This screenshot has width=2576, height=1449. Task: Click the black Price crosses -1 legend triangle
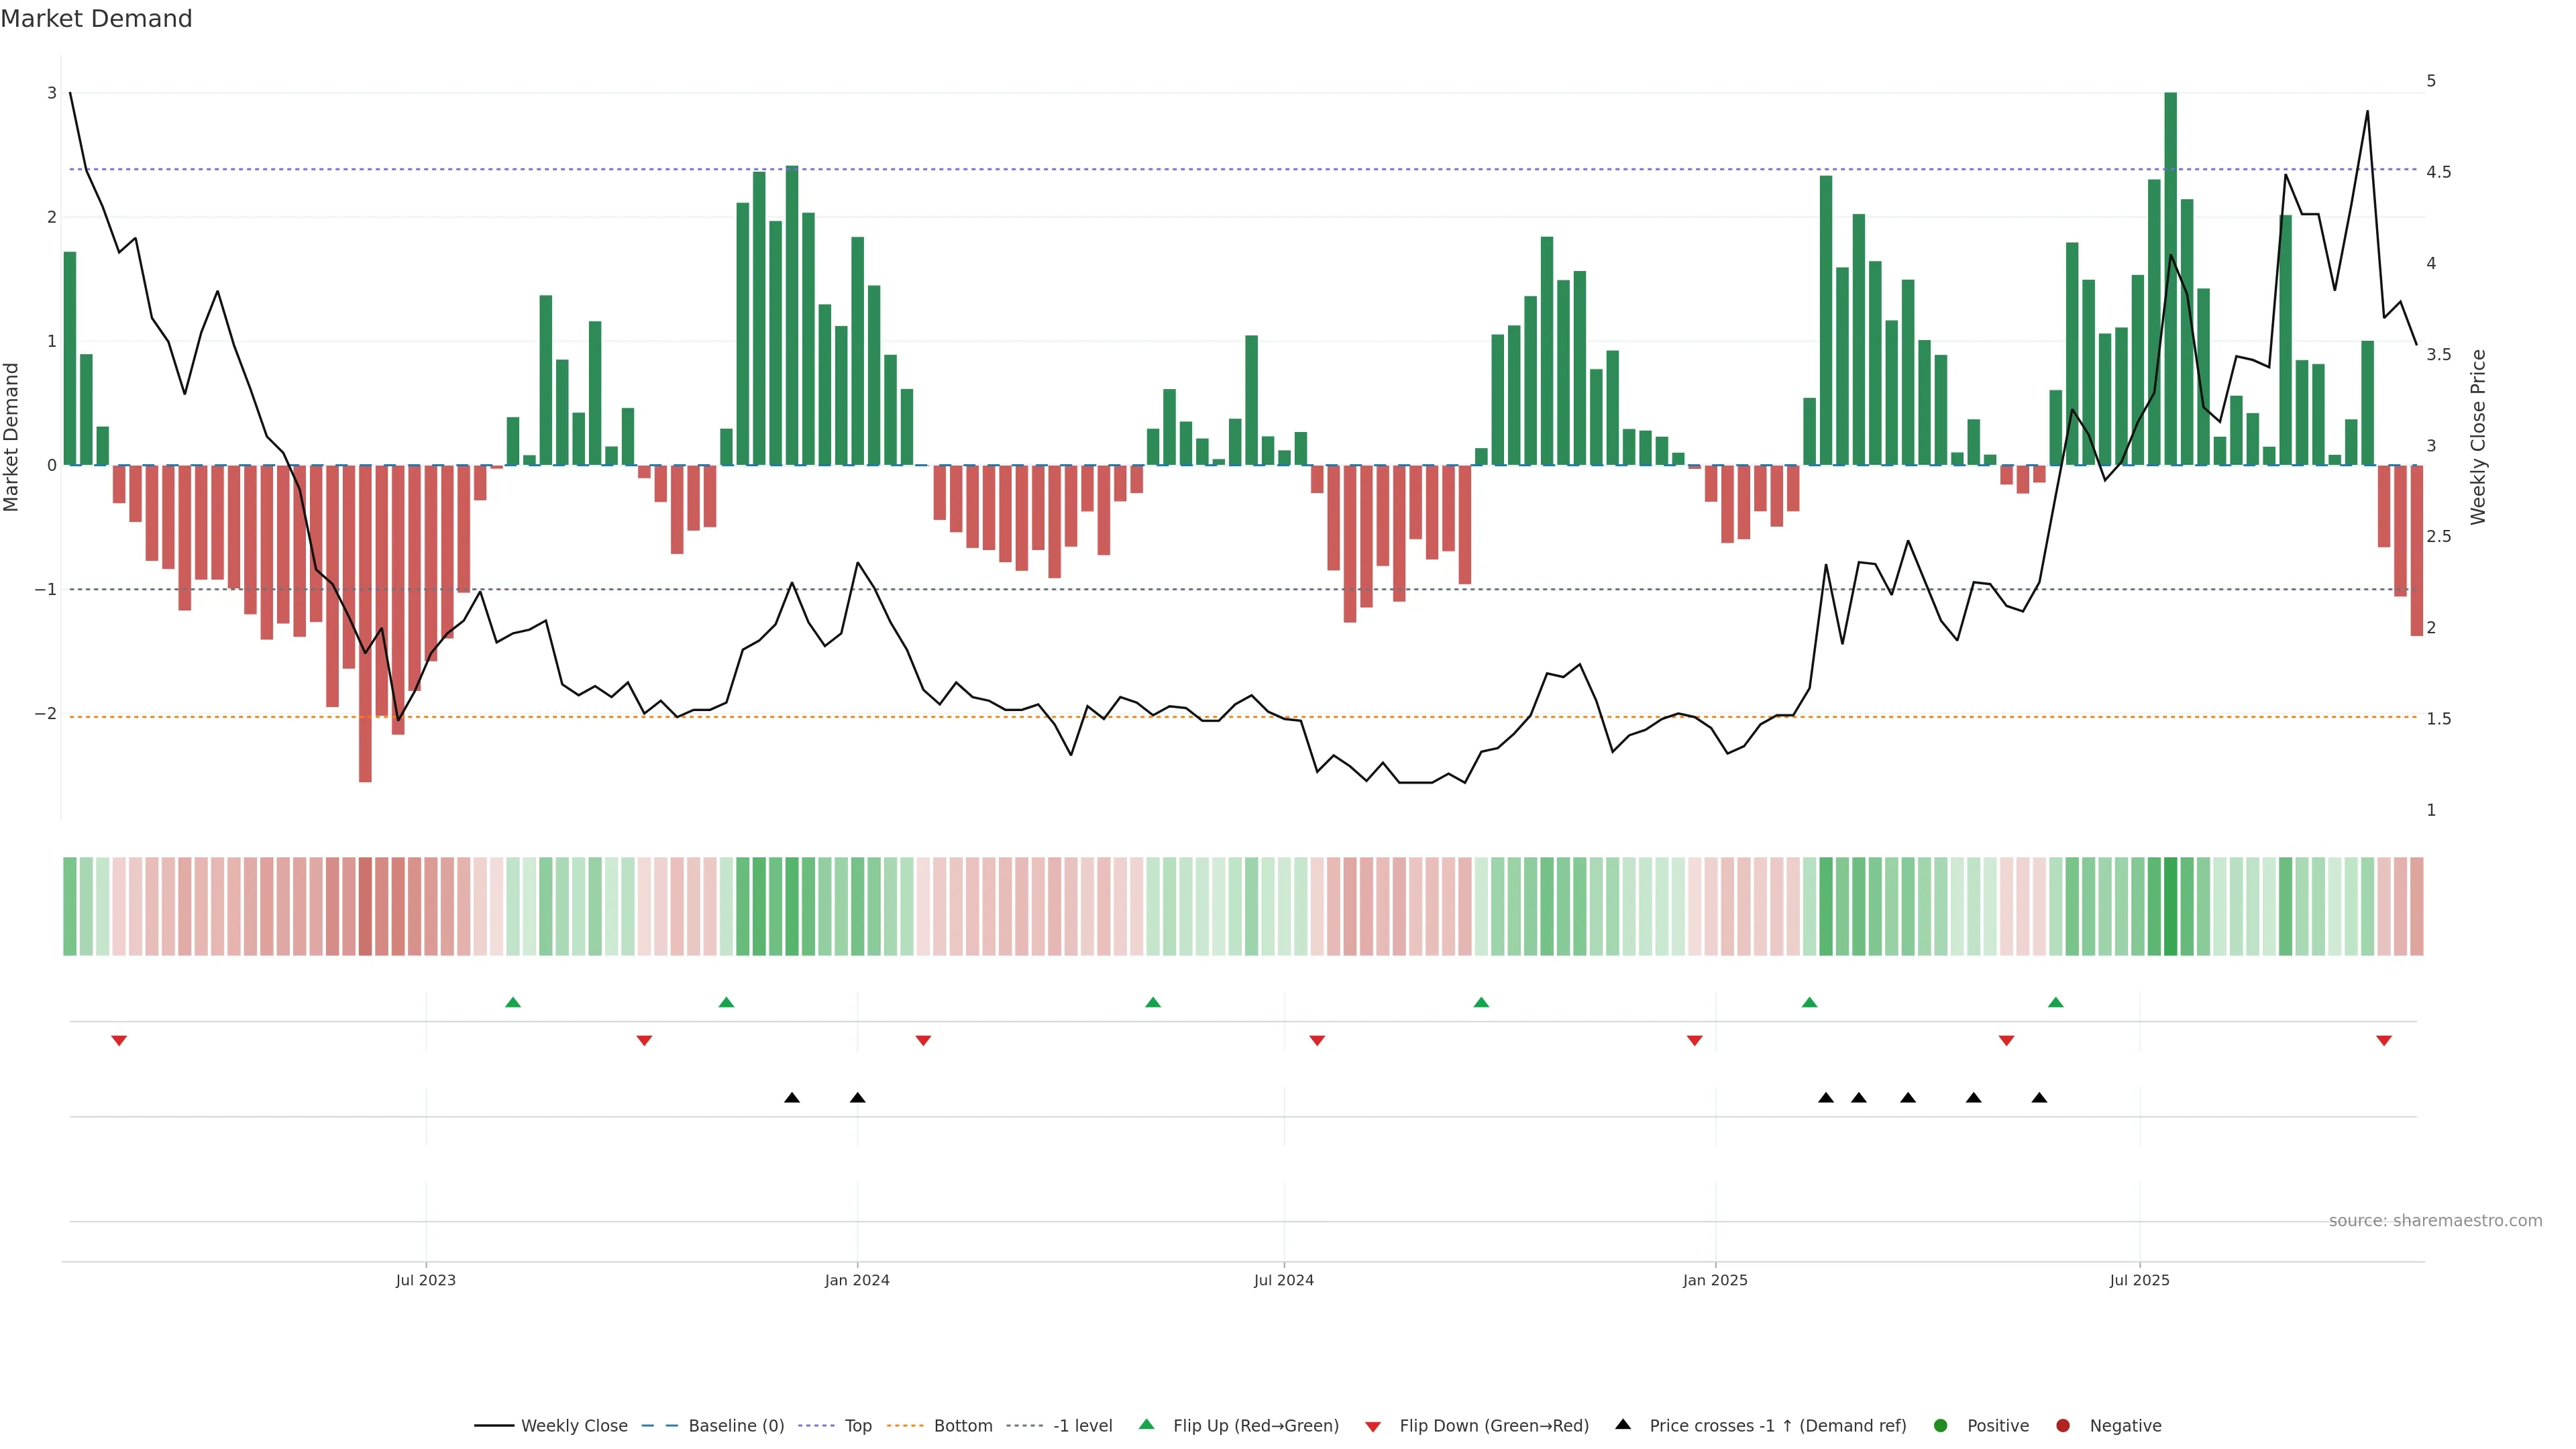(1623, 1424)
